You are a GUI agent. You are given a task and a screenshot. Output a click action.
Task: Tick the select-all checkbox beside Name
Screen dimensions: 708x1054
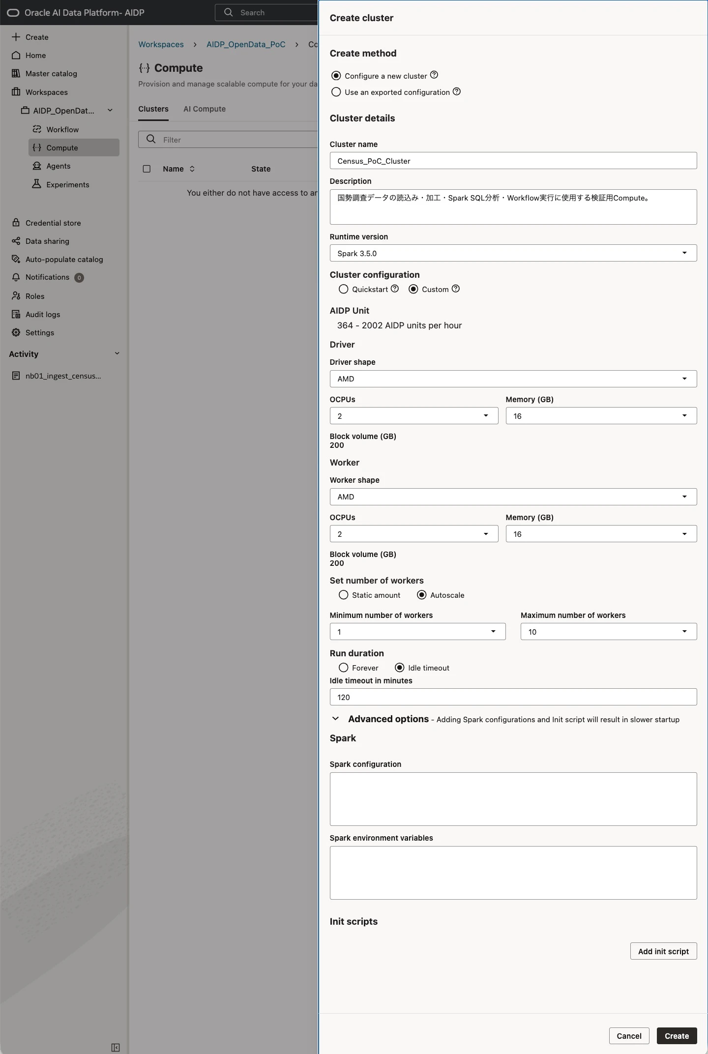click(x=147, y=169)
